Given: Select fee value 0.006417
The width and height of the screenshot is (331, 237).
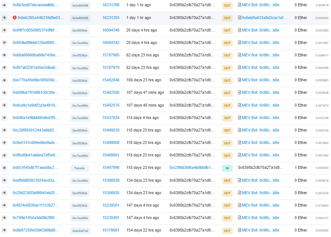Looking at the screenshot, I should click(322, 55).
